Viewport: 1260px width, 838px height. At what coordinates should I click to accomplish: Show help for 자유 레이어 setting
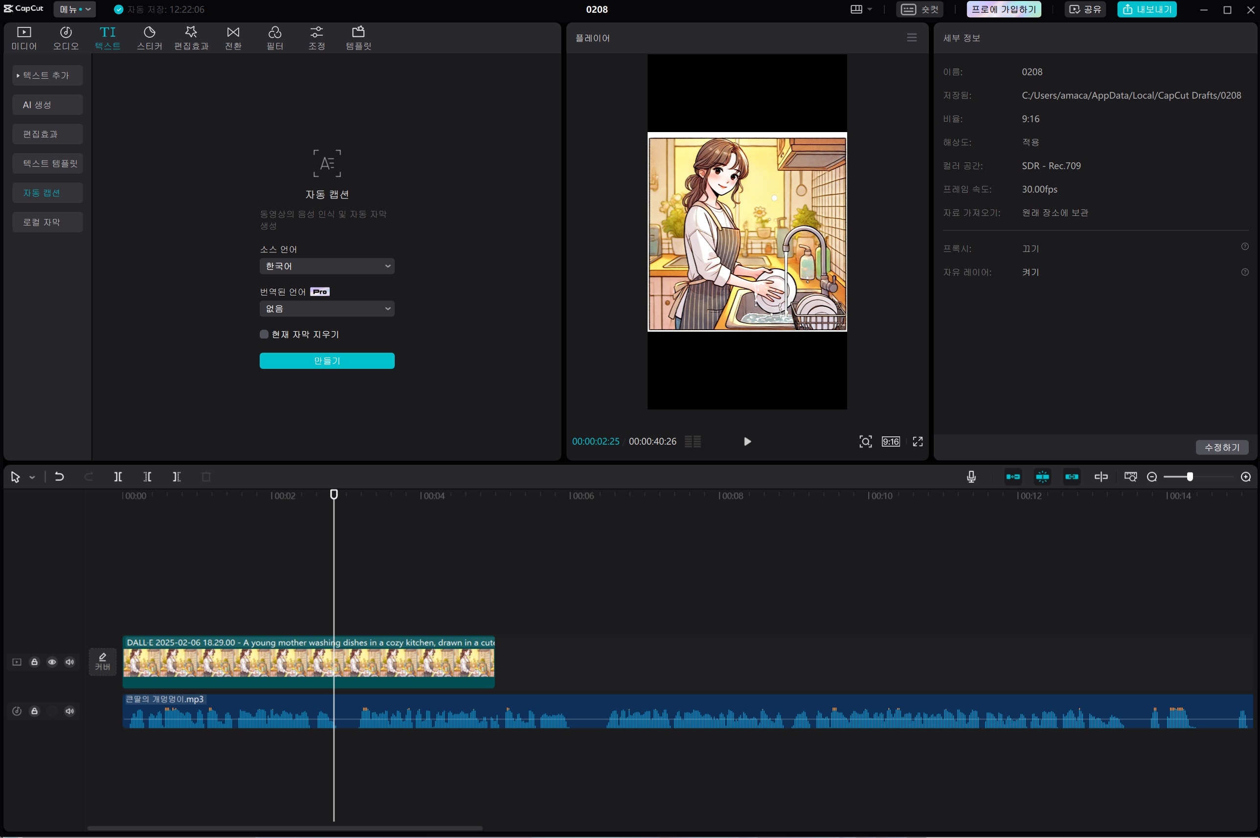(1245, 272)
